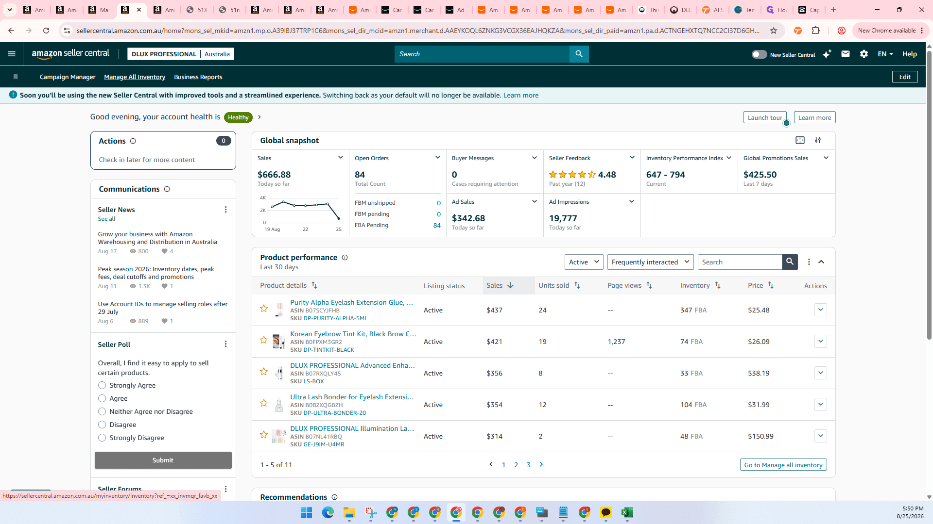Select Strongly Agree radio option
The image size is (933, 524).
(x=102, y=385)
